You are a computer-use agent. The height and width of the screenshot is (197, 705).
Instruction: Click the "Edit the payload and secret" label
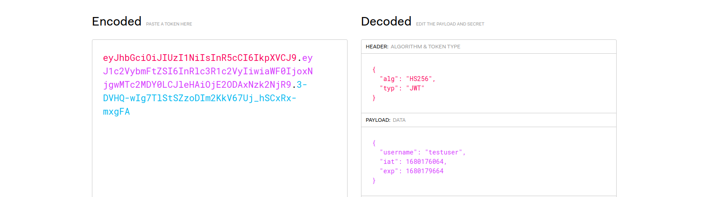coord(450,24)
